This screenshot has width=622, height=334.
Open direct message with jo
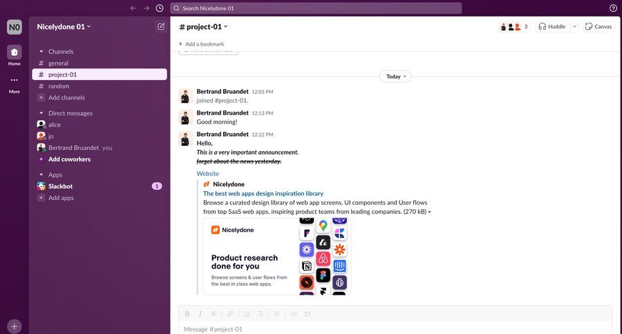click(99, 136)
